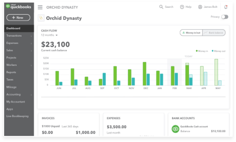Toggle the Privacy switch
The width and height of the screenshot is (236, 142).
pyautogui.click(x=225, y=17)
